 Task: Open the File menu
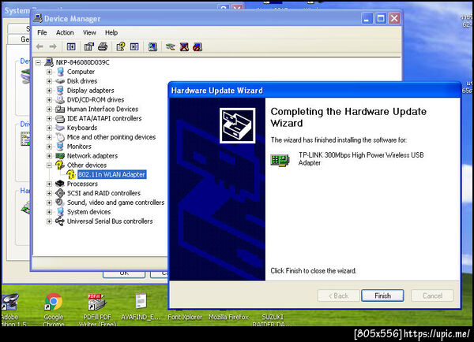pos(42,32)
